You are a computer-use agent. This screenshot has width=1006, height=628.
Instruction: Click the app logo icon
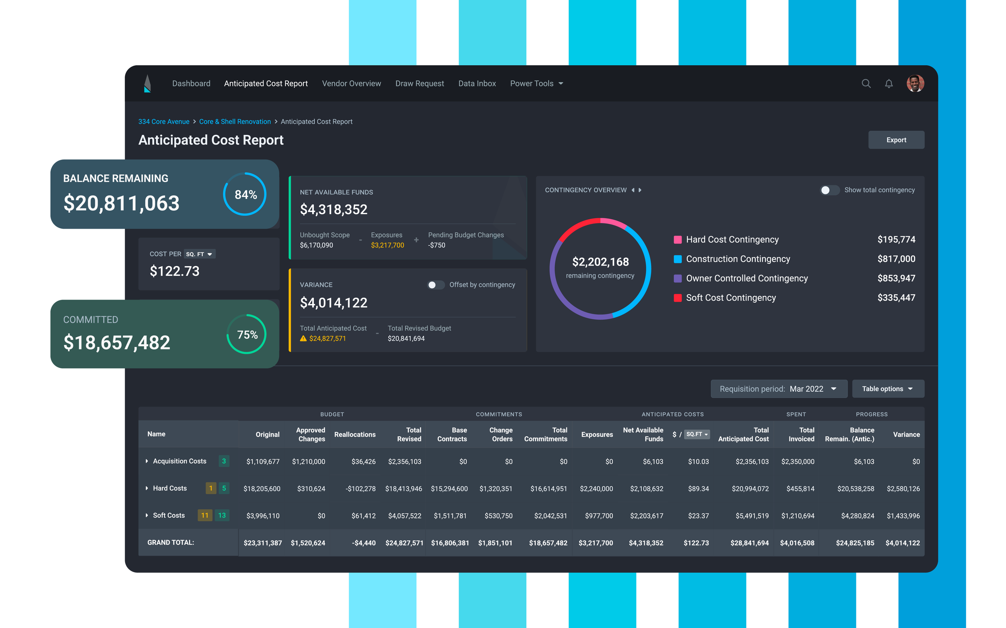coord(147,83)
